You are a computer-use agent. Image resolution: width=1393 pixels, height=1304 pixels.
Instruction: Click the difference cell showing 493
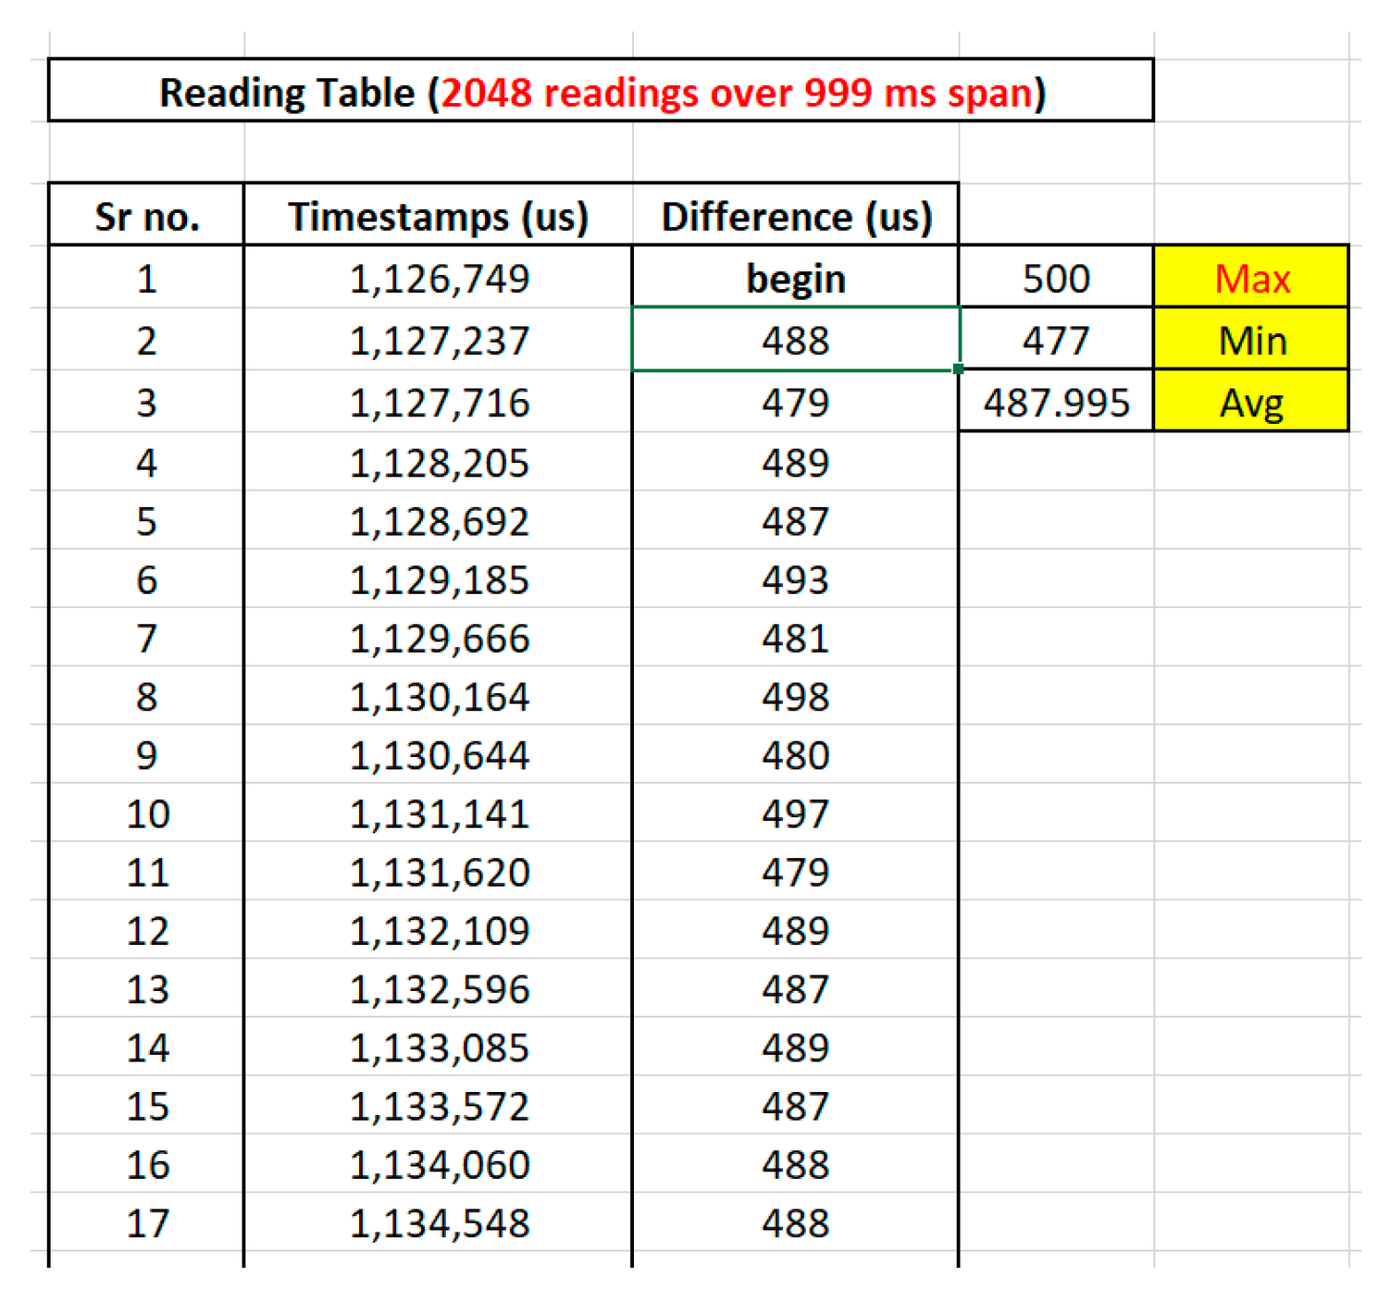click(795, 579)
